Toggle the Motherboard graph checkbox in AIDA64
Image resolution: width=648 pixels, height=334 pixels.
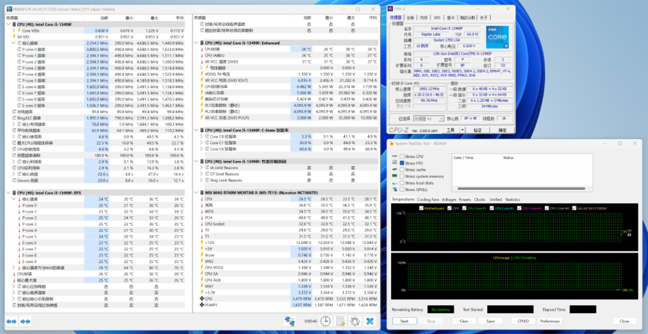click(422, 208)
